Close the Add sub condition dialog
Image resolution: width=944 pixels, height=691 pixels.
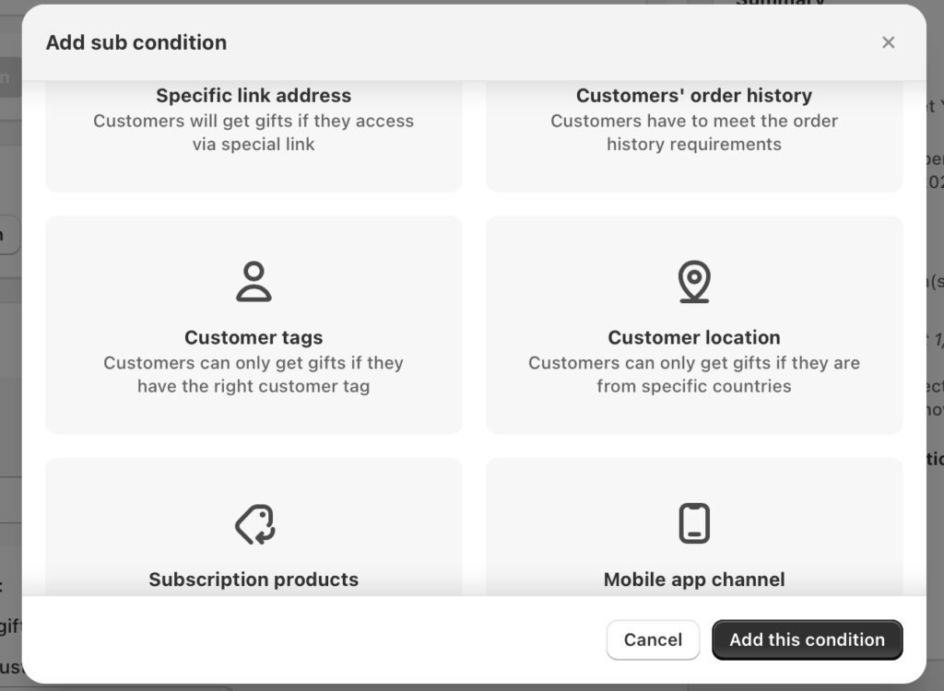888,42
